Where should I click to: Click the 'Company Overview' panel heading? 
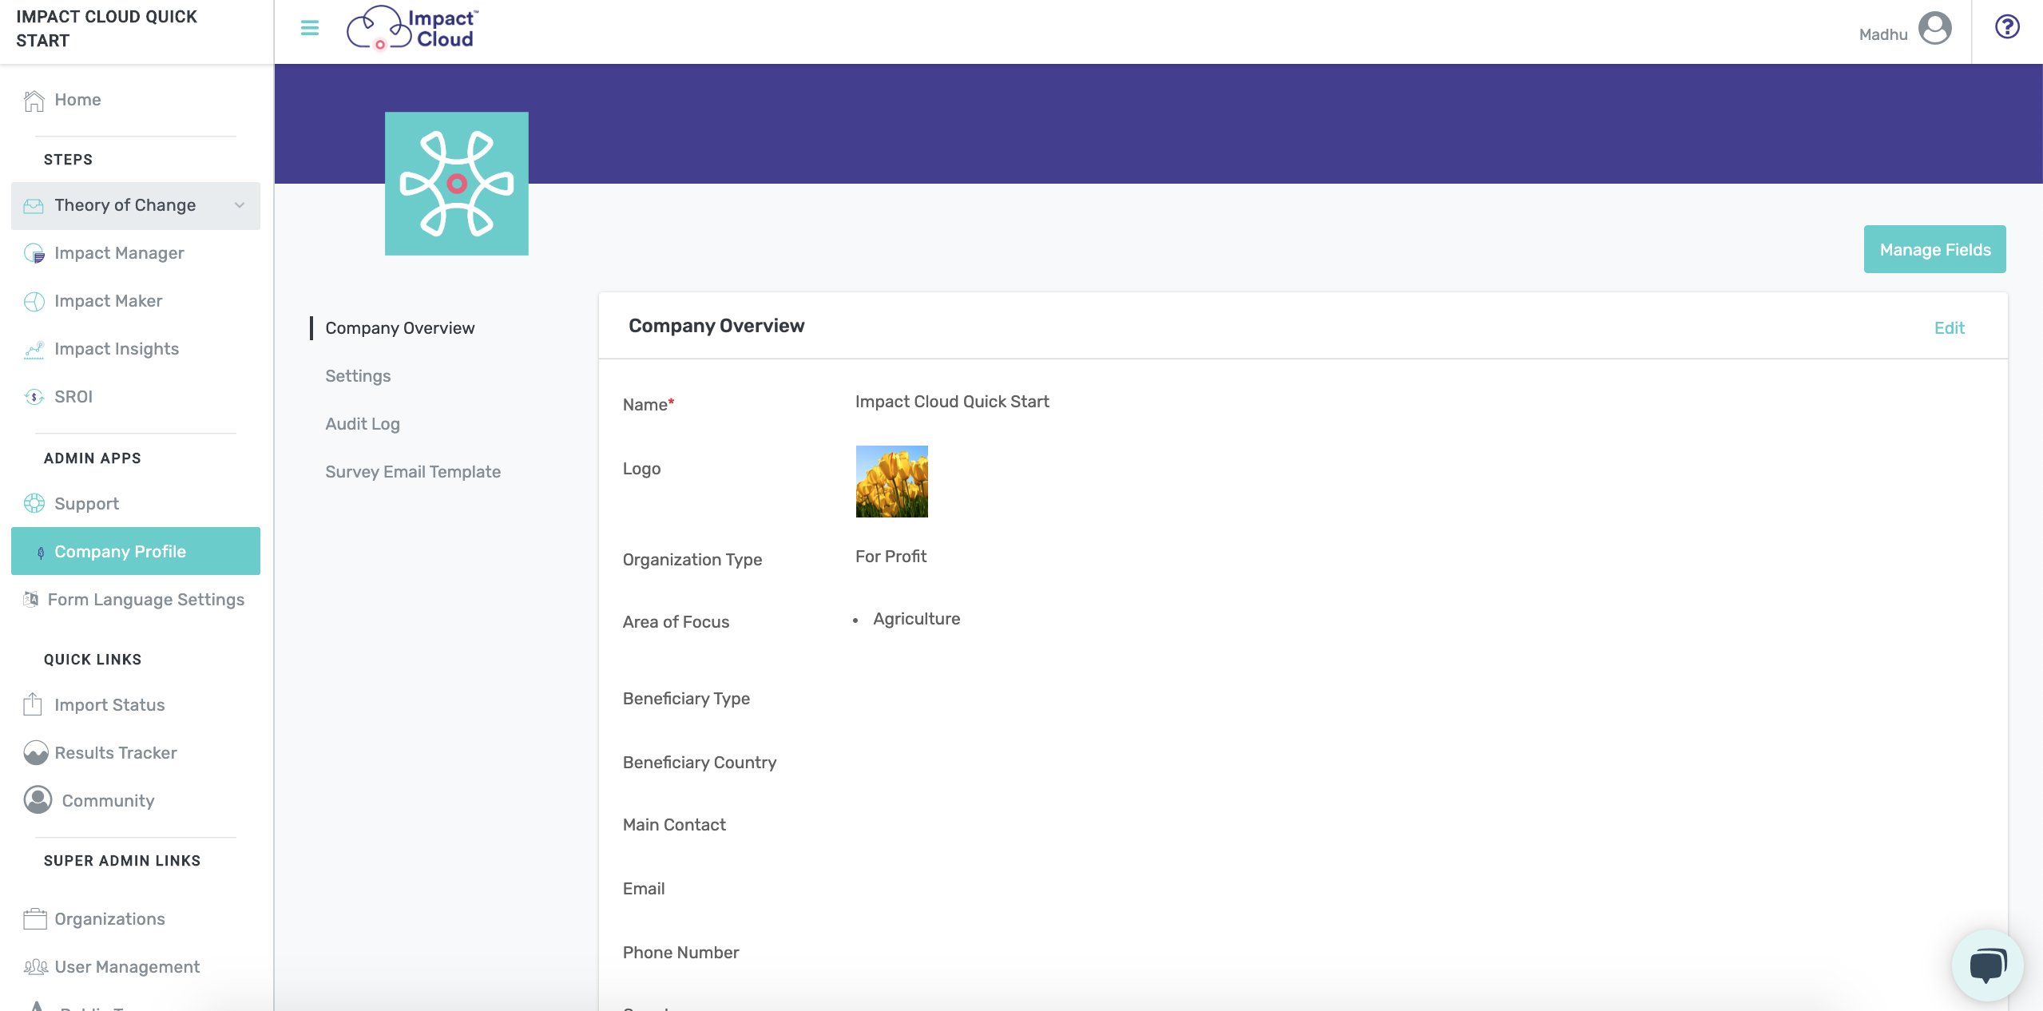tap(716, 326)
